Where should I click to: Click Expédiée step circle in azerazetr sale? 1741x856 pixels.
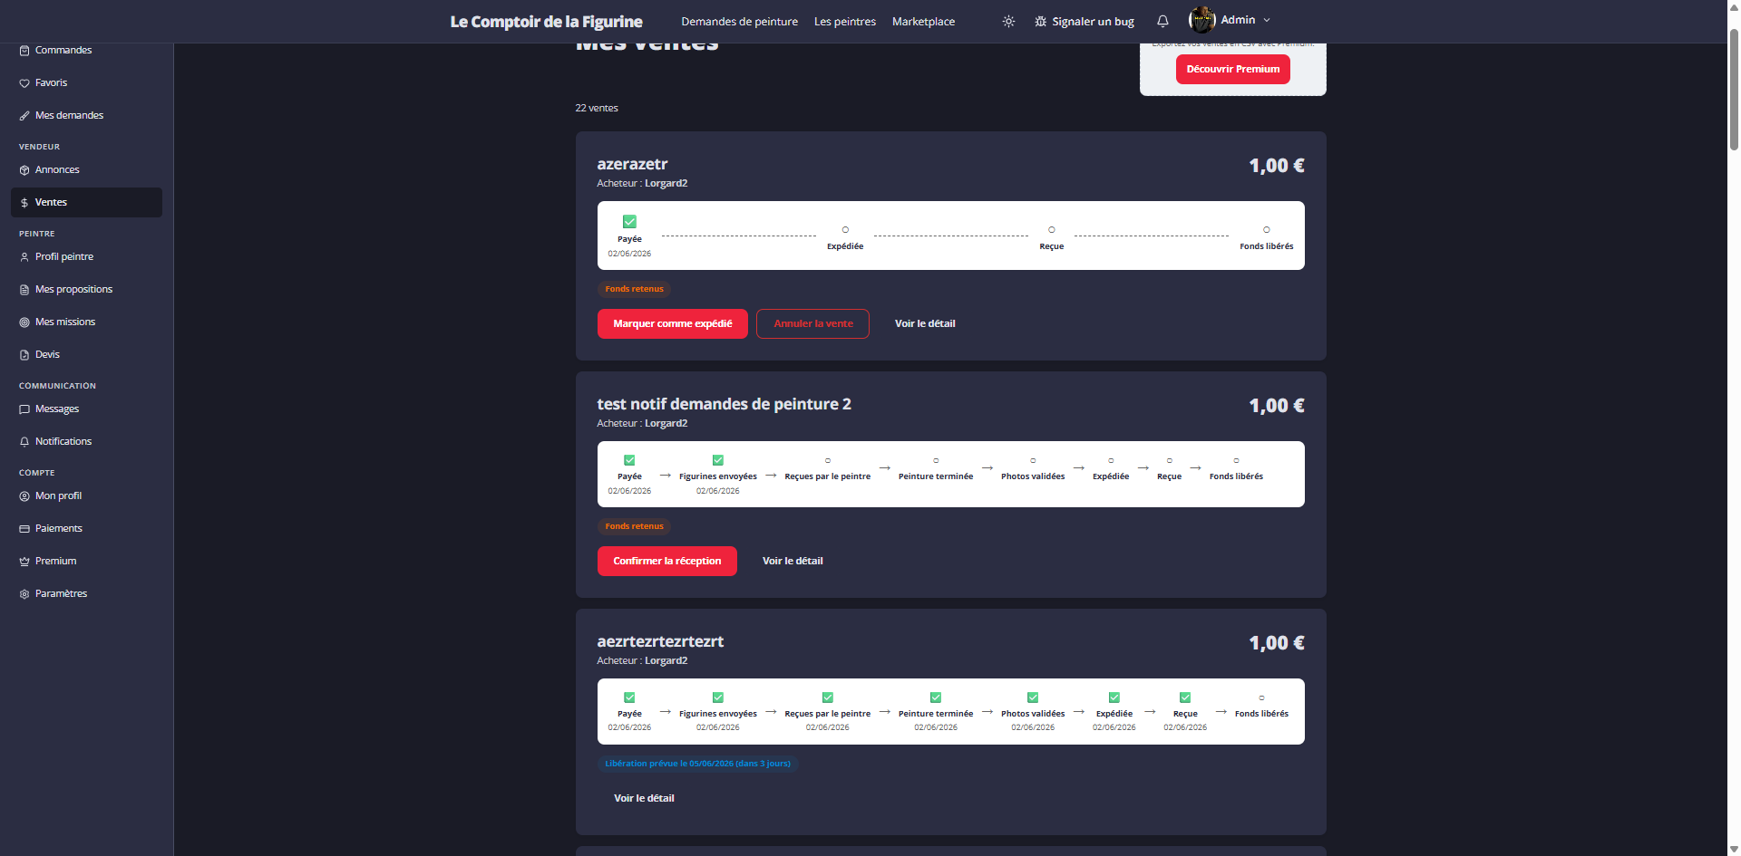coord(845,230)
